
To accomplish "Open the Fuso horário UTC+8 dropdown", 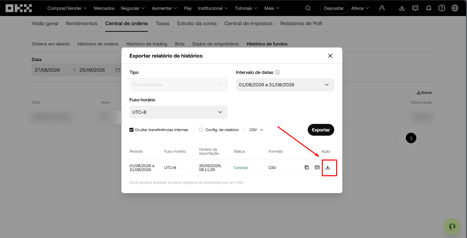I will coord(179,112).
